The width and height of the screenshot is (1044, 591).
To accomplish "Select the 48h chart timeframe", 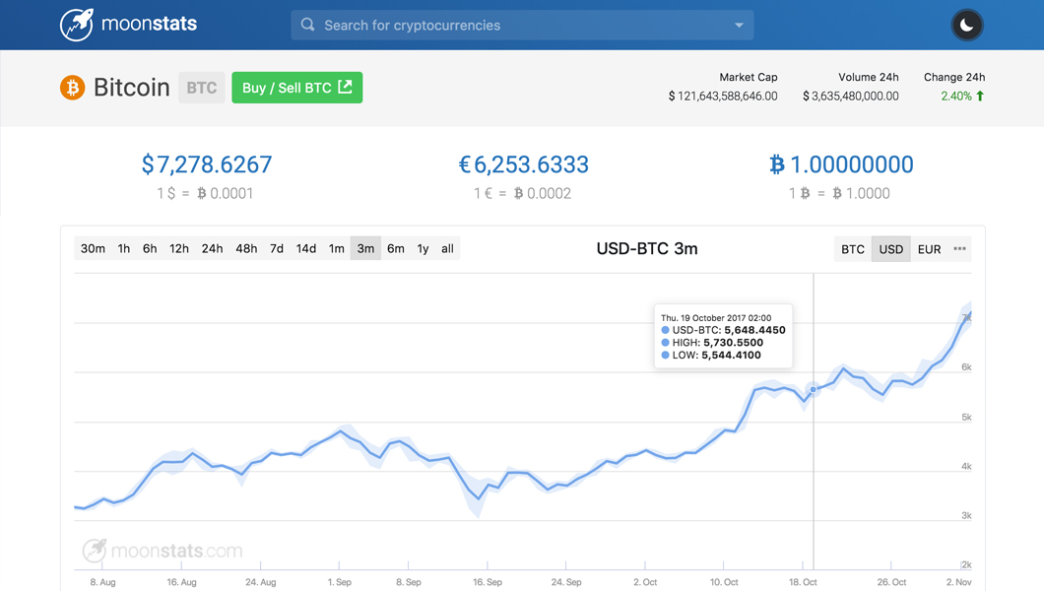I will pos(246,248).
